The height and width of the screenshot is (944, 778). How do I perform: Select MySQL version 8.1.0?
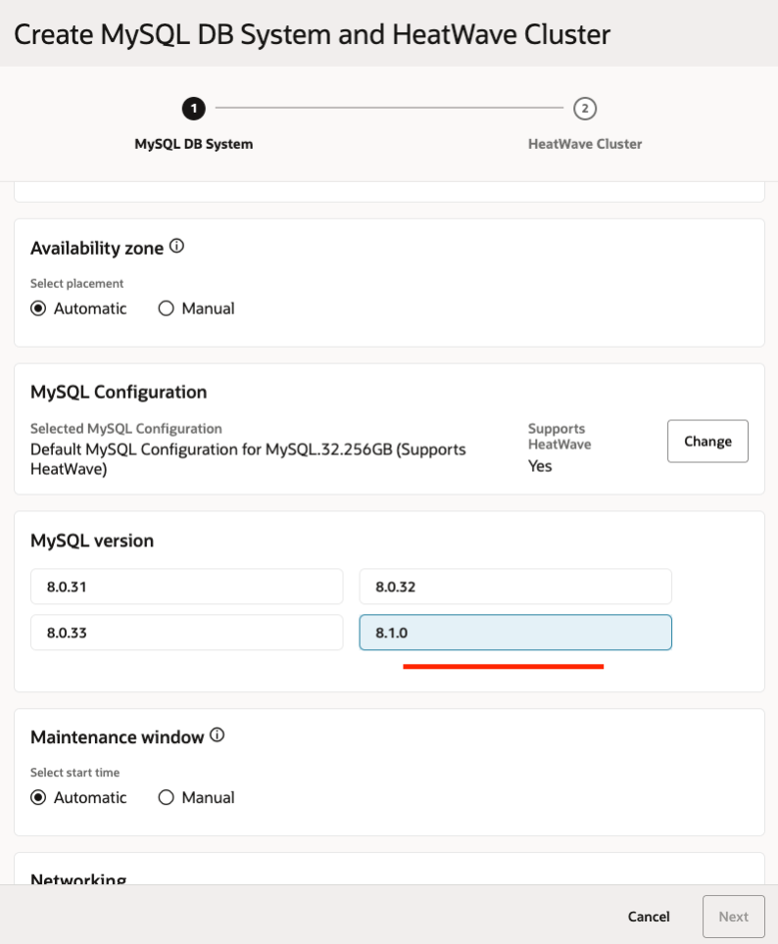(x=515, y=633)
